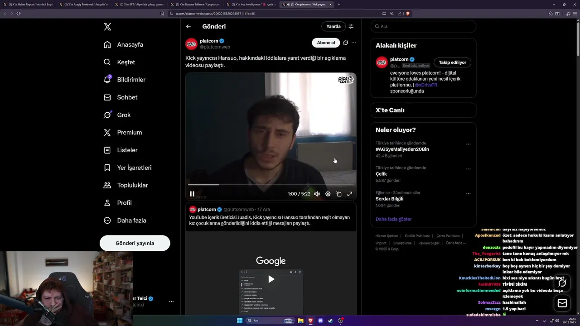Viewport: 580px width, 326px height.
Task: Expand footer Daha fazla options
Action: tap(455, 243)
